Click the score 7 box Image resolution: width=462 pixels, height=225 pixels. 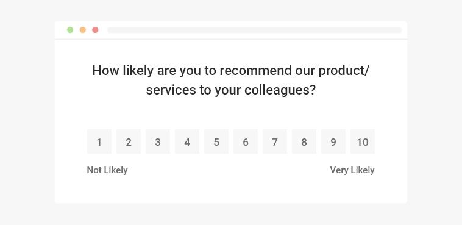[275, 141]
